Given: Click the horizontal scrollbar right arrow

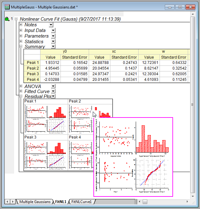Looking at the screenshot, I should coord(187,201).
